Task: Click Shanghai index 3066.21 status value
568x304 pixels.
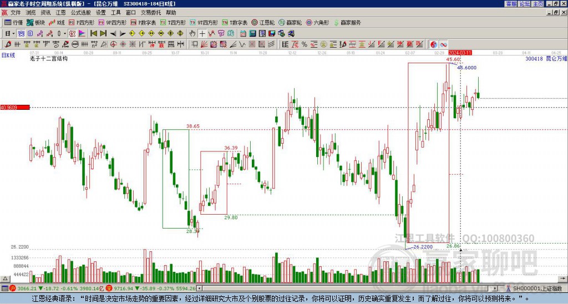Action: pos(27,288)
